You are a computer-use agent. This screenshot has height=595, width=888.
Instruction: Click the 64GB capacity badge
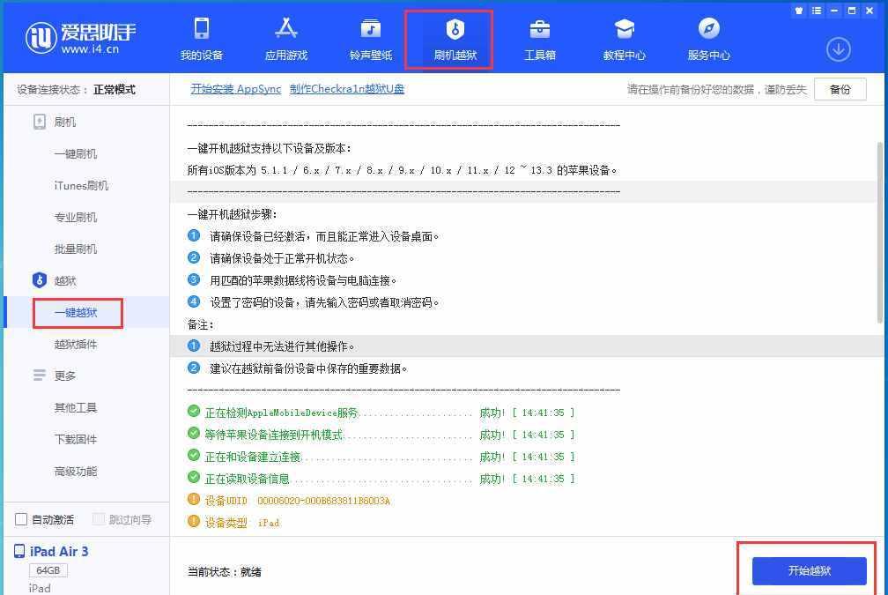[x=48, y=570]
